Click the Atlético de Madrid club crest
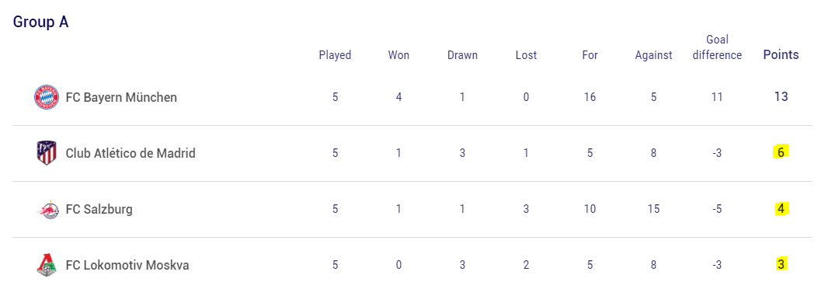Viewport: 825px width, 303px height. tap(47, 153)
